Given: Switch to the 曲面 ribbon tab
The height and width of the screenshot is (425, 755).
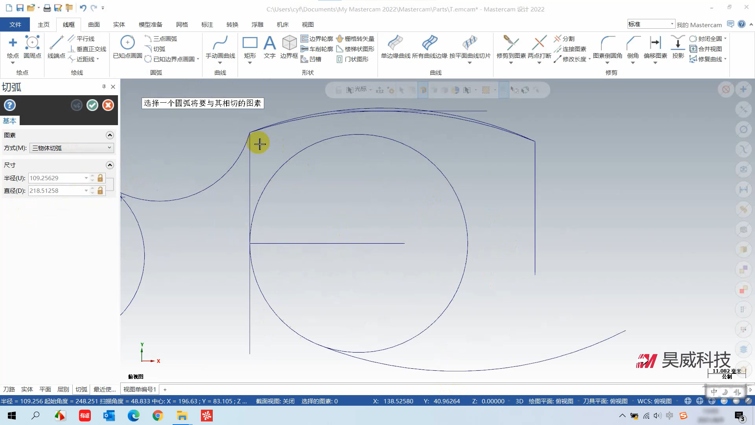Looking at the screenshot, I should [x=94, y=24].
